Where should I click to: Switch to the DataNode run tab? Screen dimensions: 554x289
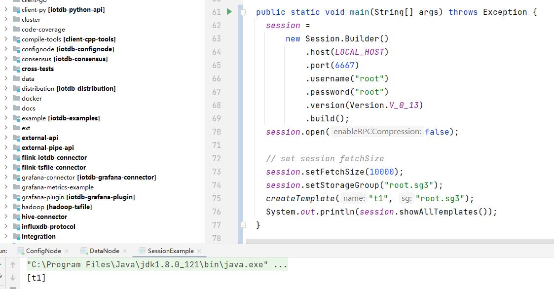point(104,251)
